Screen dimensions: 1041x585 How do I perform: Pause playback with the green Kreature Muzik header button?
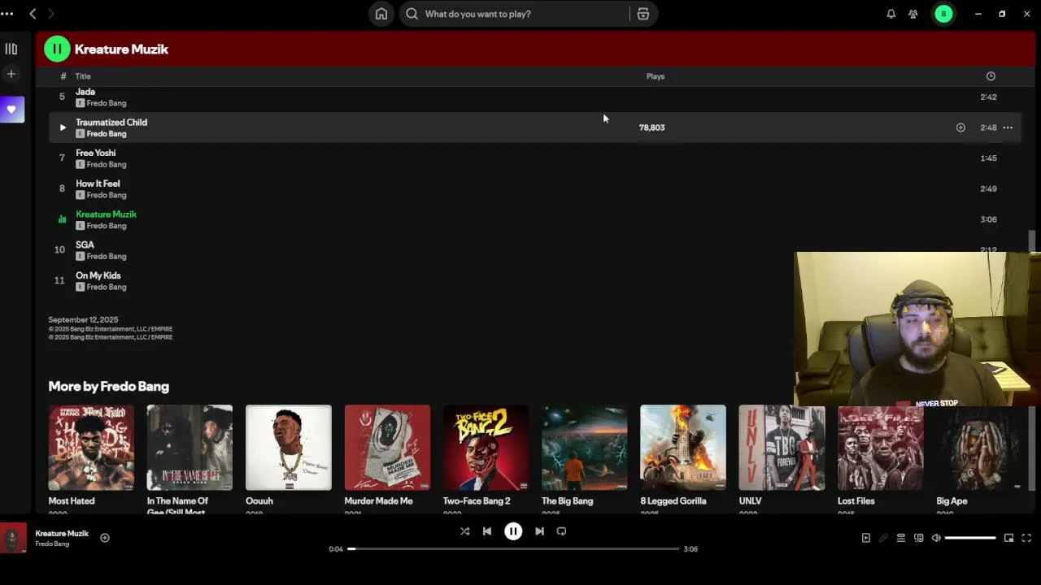pos(57,49)
